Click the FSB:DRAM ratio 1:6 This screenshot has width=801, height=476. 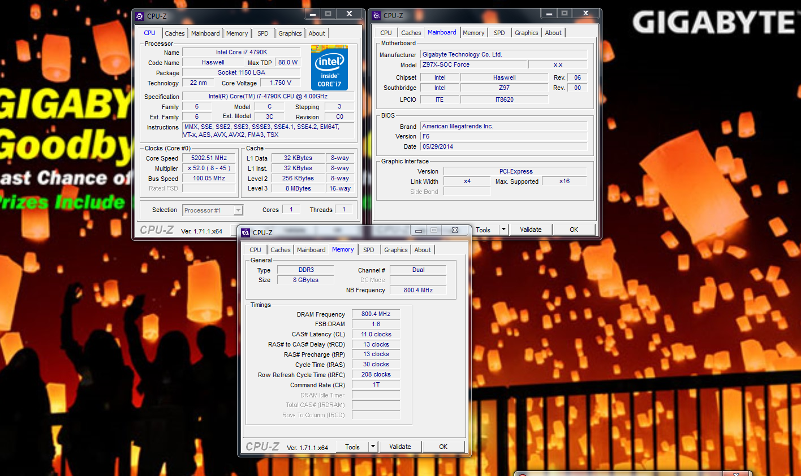(x=376, y=324)
